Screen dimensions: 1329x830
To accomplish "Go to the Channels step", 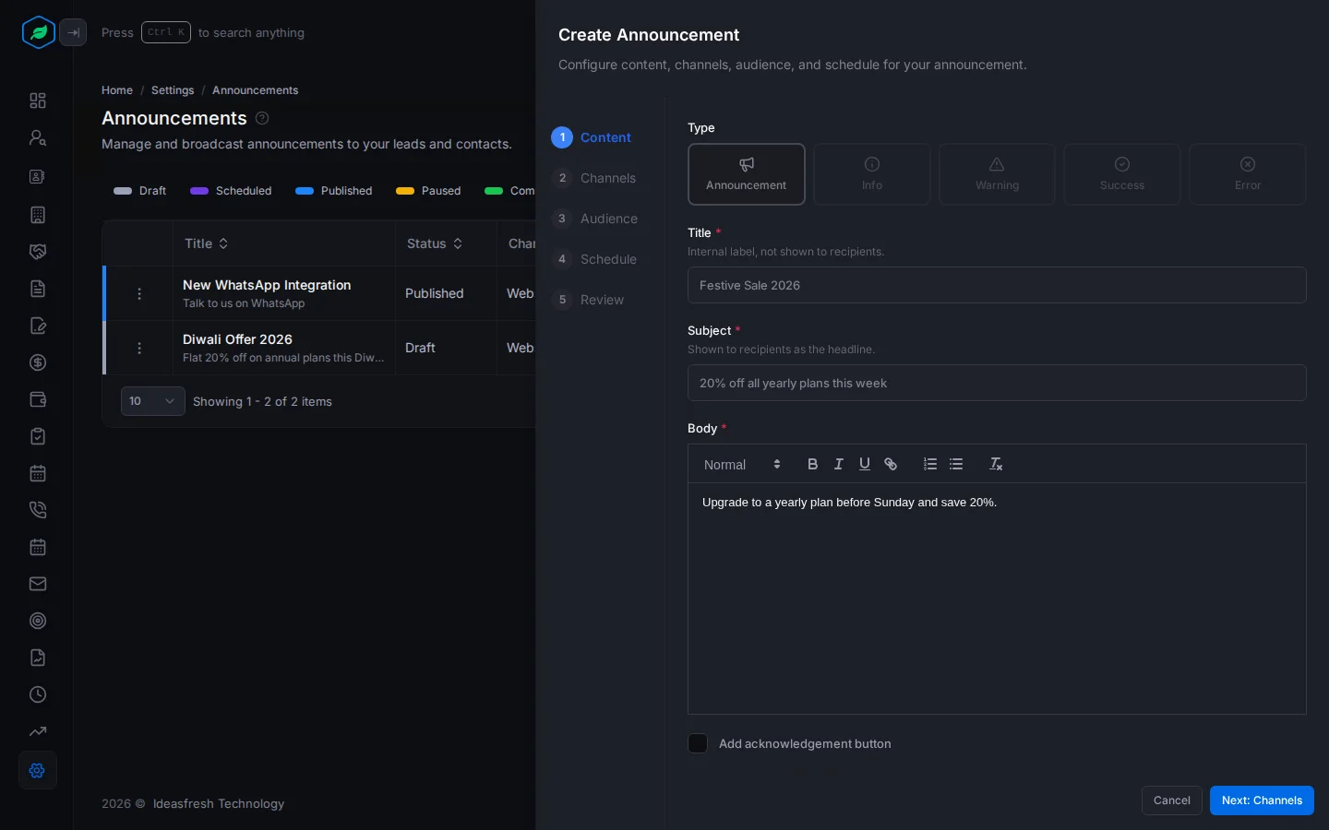I will pos(595,178).
